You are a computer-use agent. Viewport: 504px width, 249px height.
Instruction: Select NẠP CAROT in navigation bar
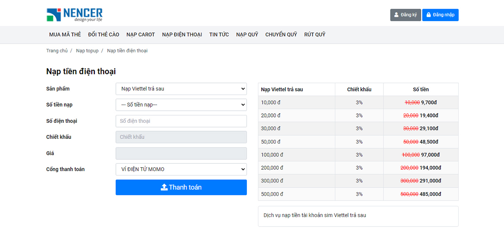(x=140, y=35)
